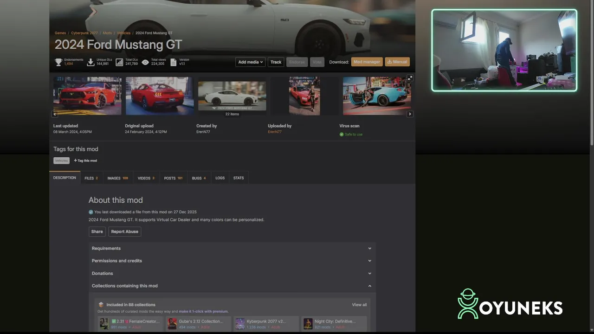This screenshot has width=594, height=334.
Task: Click the green Safe to use checkmark icon
Action: click(x=342, y=135)
